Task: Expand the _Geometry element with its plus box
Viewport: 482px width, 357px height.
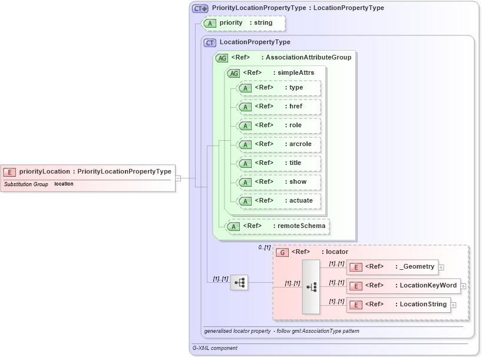Action: click(x=441, y=267)
